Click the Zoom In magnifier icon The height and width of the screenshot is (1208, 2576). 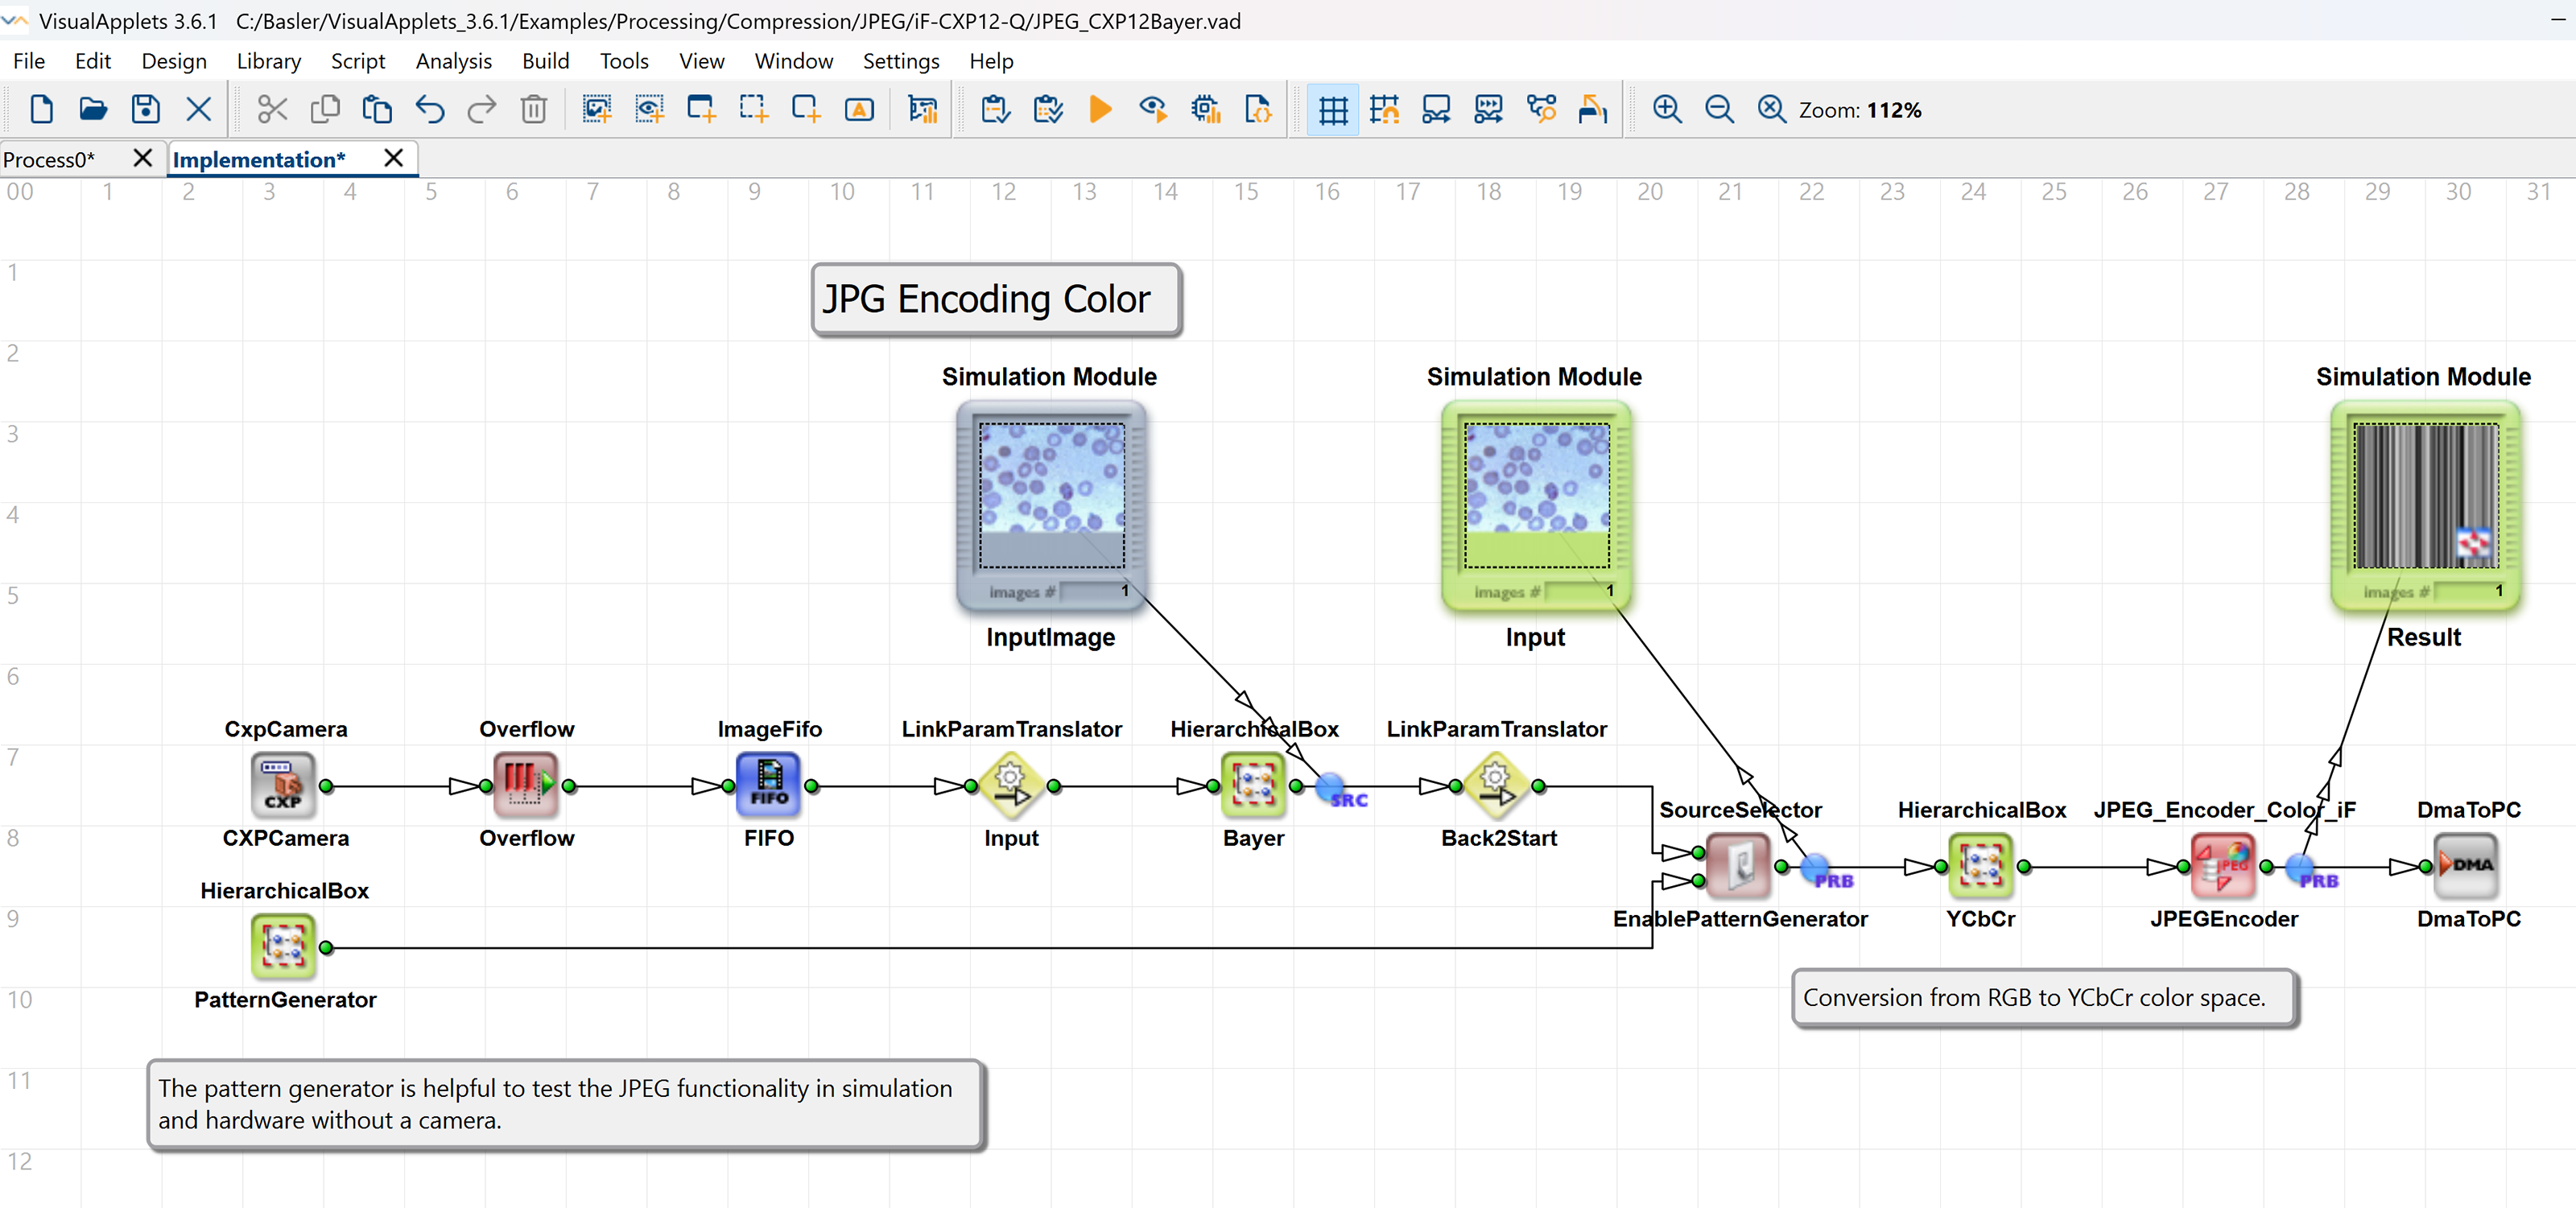pos(1667,109)
